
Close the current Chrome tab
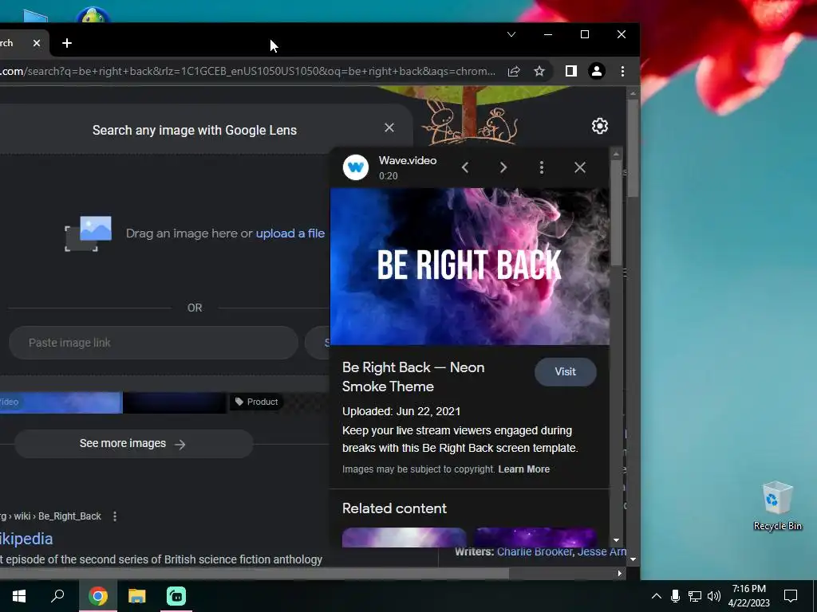click(37, 43)
